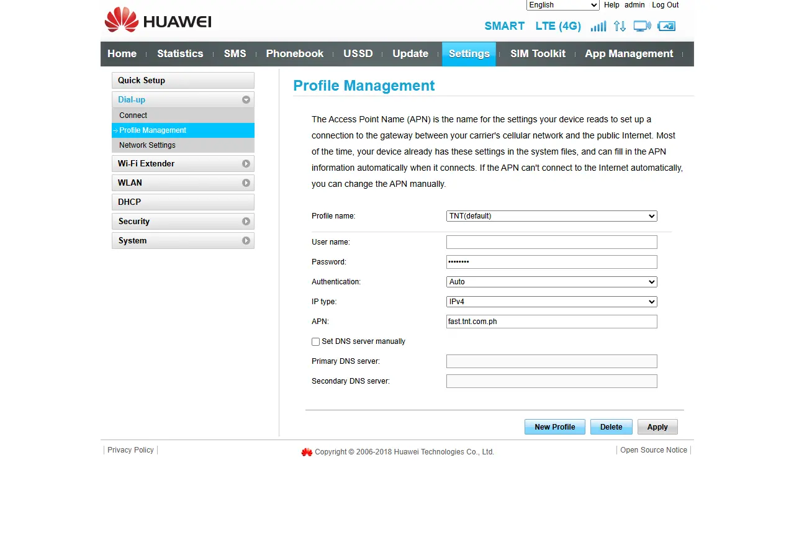This screenshot has height=555, width=794.
Task: Open the SMS tab
Action: click(x=235, y=54)
